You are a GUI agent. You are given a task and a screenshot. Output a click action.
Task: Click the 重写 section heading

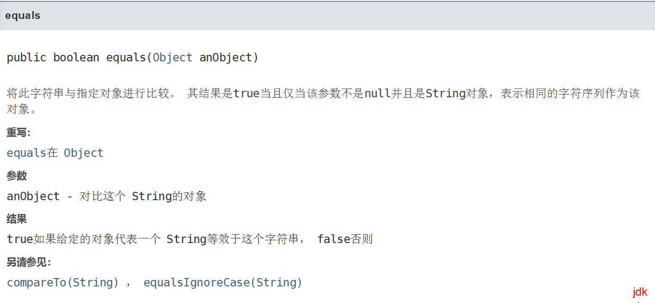18,133
